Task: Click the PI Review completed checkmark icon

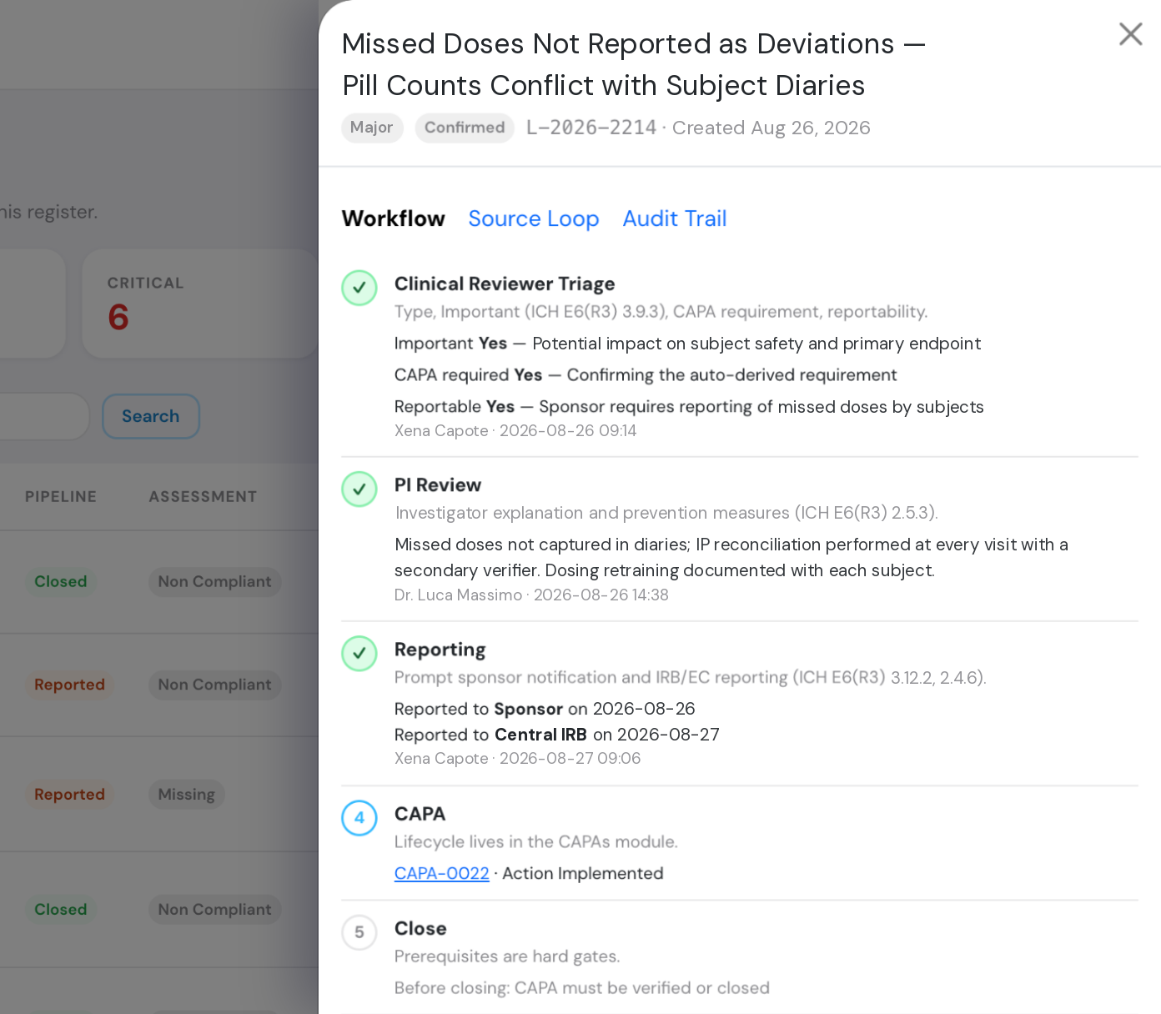Action: pyautogui.click(x=359, y=489)
